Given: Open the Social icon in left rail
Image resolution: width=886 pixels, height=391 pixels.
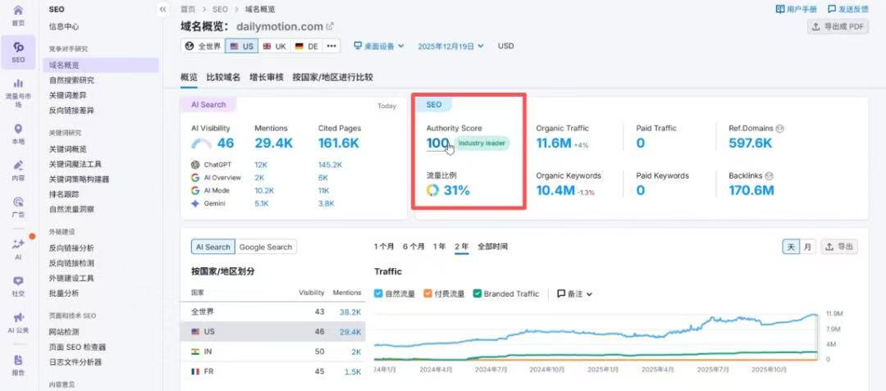Looking at the screenshot, I should 18,280.
